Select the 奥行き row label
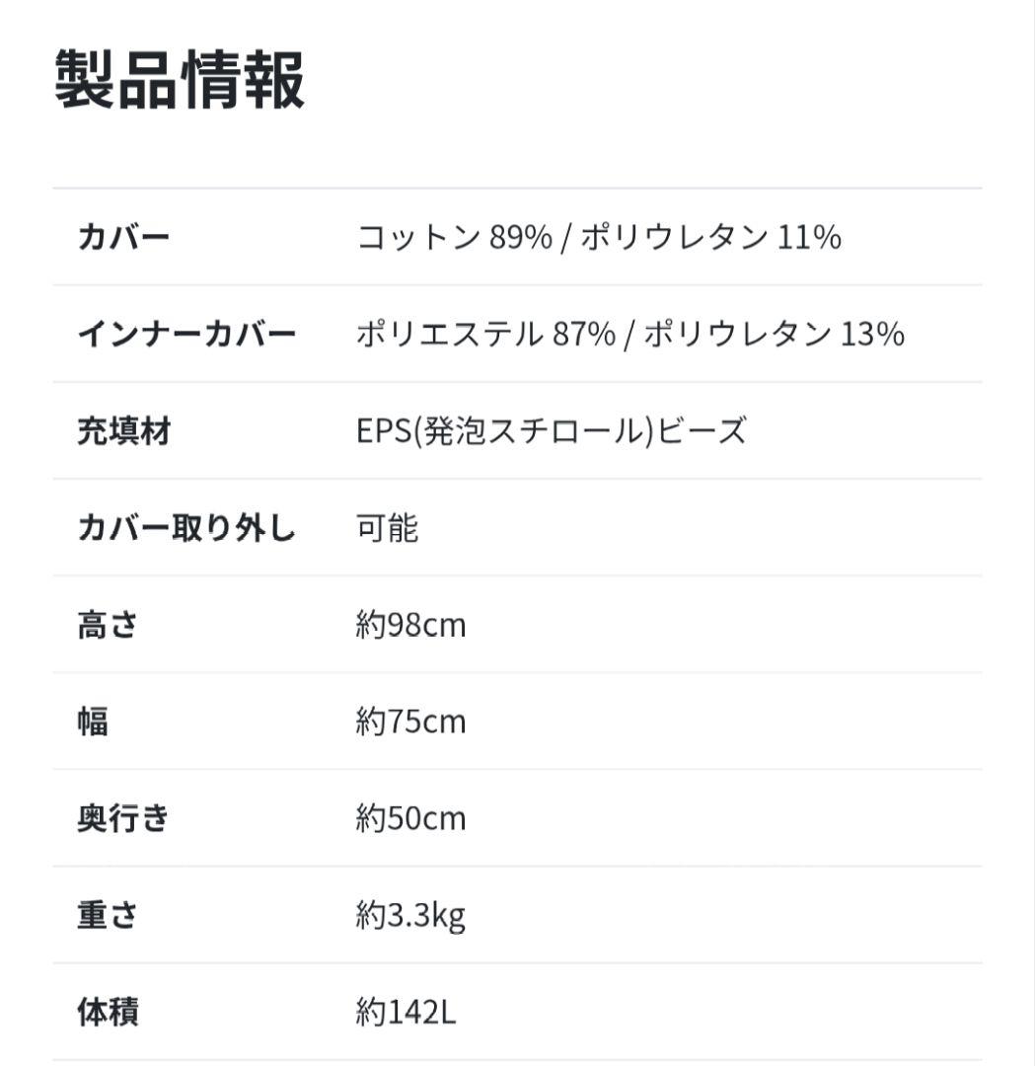Screen dimensions: 1035x1066 coord(123,818)
